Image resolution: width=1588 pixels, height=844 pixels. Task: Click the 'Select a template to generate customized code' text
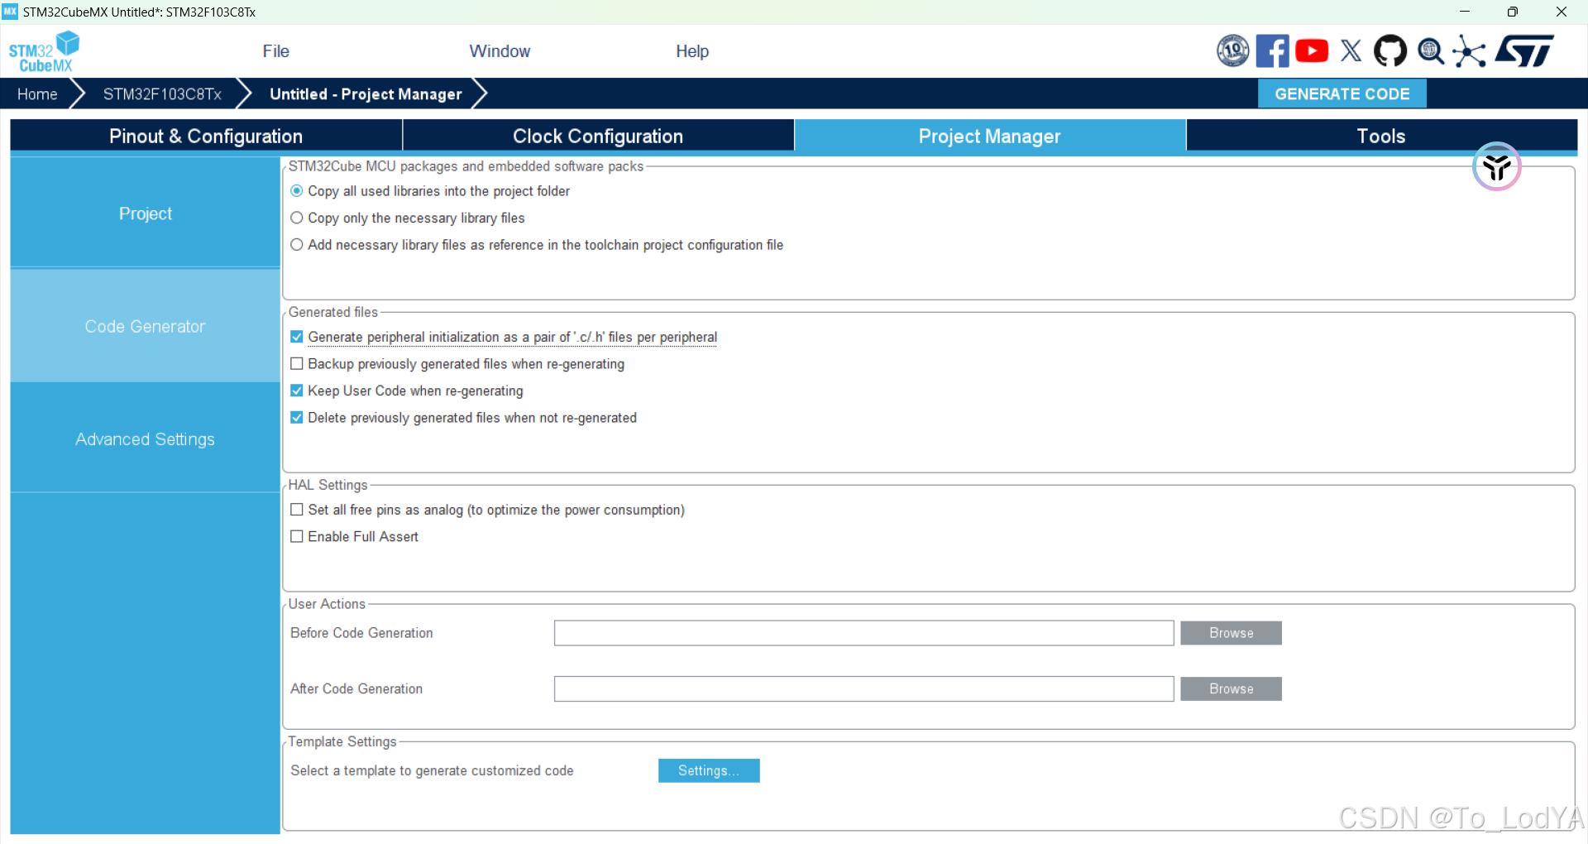[432, 771]
